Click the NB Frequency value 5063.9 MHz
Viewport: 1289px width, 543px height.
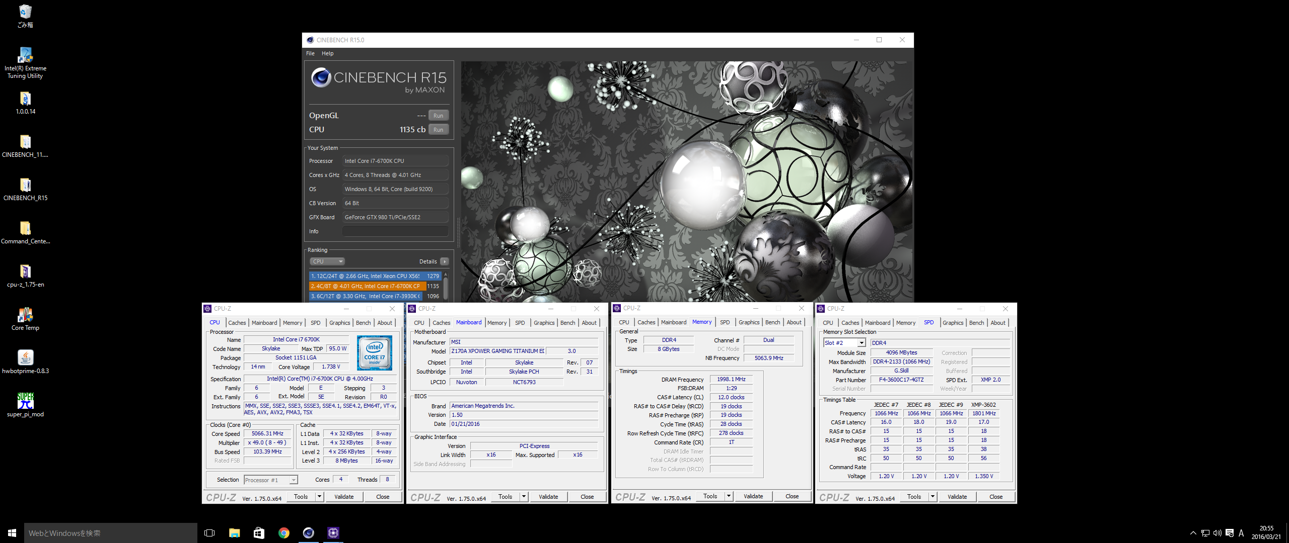click(769, 358)
